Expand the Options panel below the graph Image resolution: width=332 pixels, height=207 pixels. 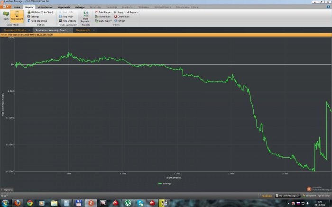click(7, 190)
